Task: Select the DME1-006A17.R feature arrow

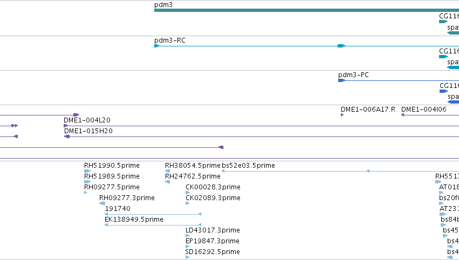Action: coord(342,115)
